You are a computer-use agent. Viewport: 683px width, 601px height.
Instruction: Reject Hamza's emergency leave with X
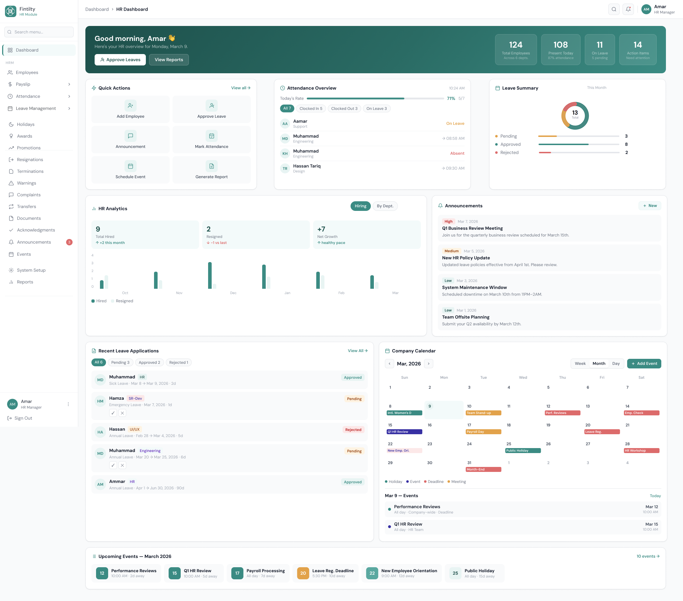[x=122, y=413]
